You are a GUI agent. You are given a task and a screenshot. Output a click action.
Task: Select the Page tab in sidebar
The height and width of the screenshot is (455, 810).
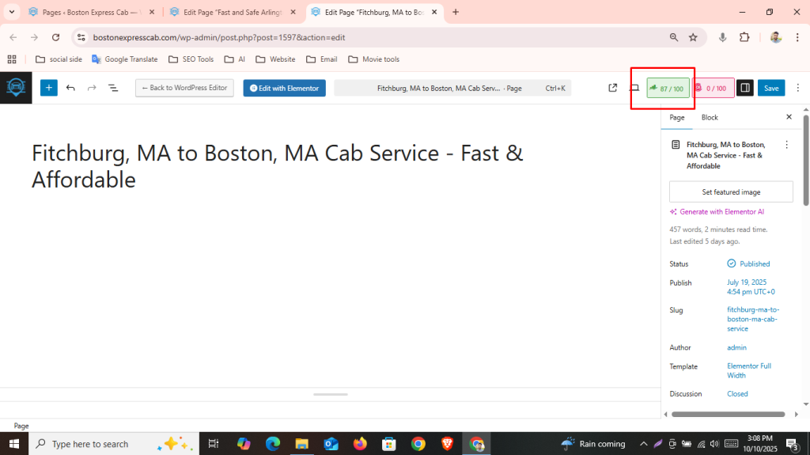(x=677, y=117)
